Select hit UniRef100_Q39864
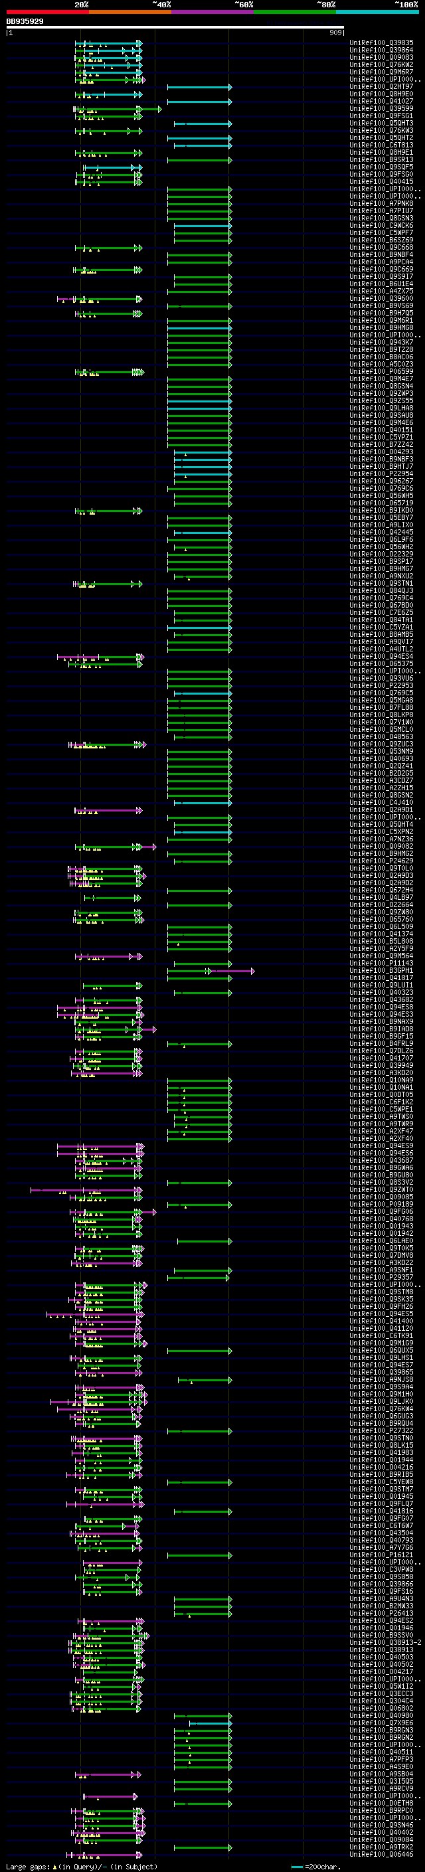This screenshot has height=1872, width=425. (381, 50)
